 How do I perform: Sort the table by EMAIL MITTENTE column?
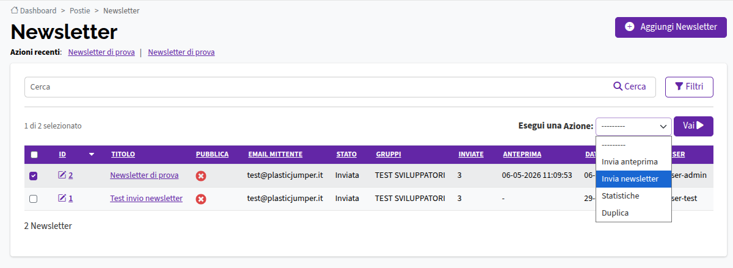pyautogui.click(x=275, y=155)
